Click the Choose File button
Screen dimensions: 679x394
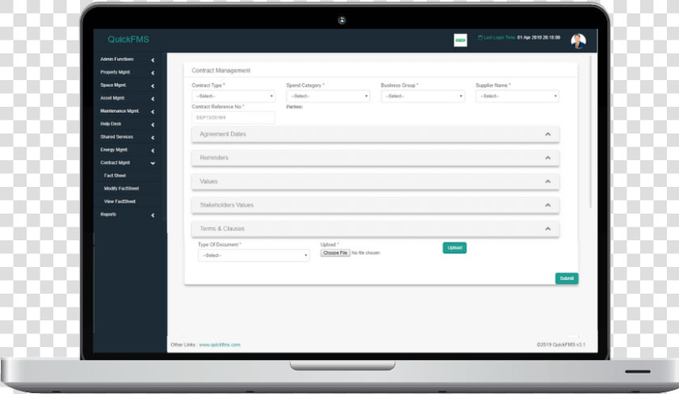(335, 252)
